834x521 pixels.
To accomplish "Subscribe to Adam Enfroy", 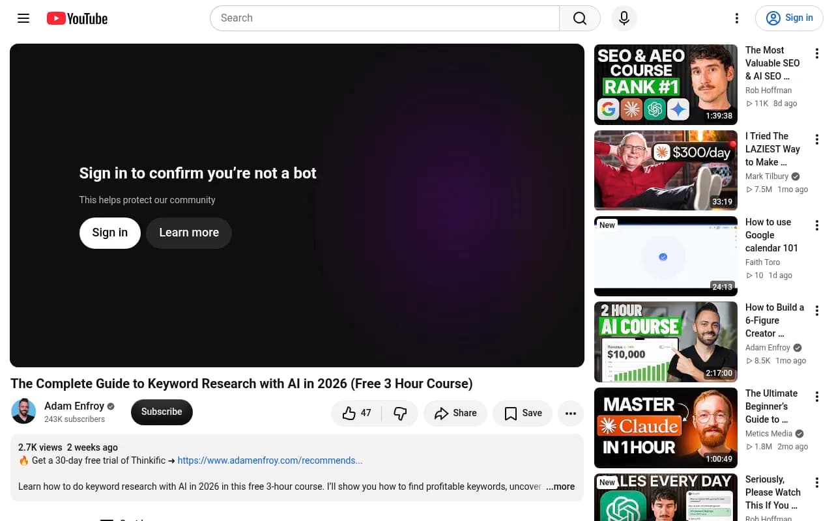I will [x=162, y=412].
